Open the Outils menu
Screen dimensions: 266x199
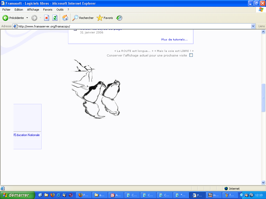[60, 10]
